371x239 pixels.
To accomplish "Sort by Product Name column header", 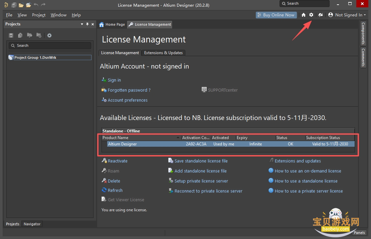I will (x=141, y=138).
